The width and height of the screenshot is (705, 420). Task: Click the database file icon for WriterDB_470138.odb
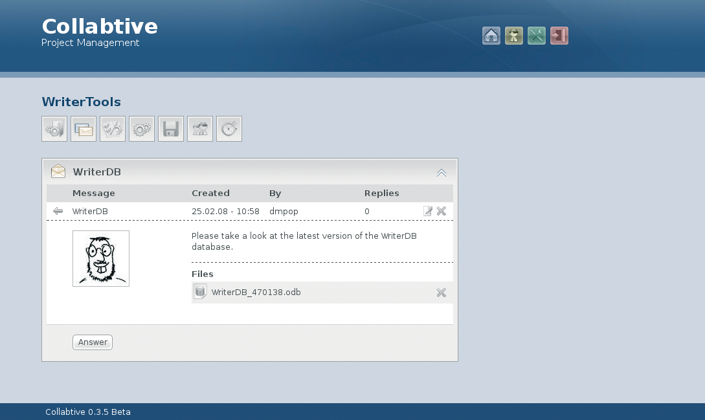199,292
